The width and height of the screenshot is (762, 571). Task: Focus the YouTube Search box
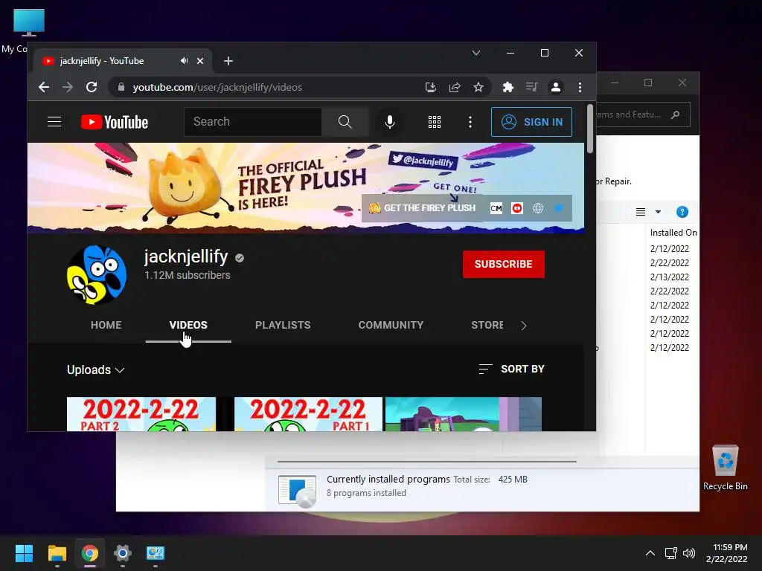(x=253, y=121)
